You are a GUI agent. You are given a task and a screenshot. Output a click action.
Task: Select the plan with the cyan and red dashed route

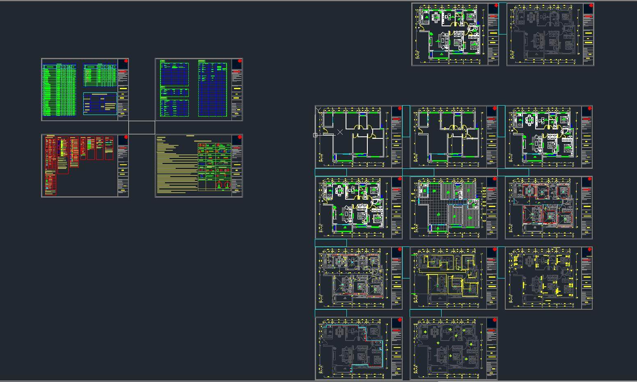359,348
